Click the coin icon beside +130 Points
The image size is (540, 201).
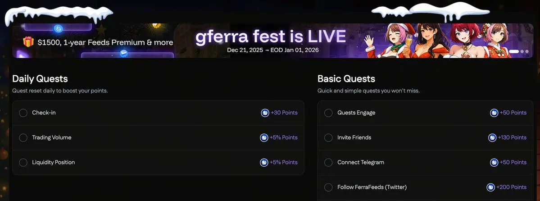pyautogui.click(x=492, y=137)
